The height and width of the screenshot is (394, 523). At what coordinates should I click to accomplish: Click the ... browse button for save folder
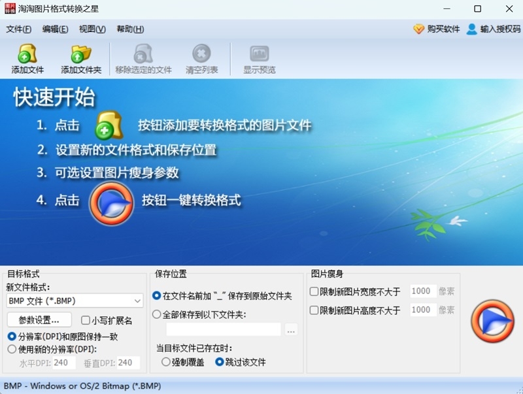(x=290, y=329)
